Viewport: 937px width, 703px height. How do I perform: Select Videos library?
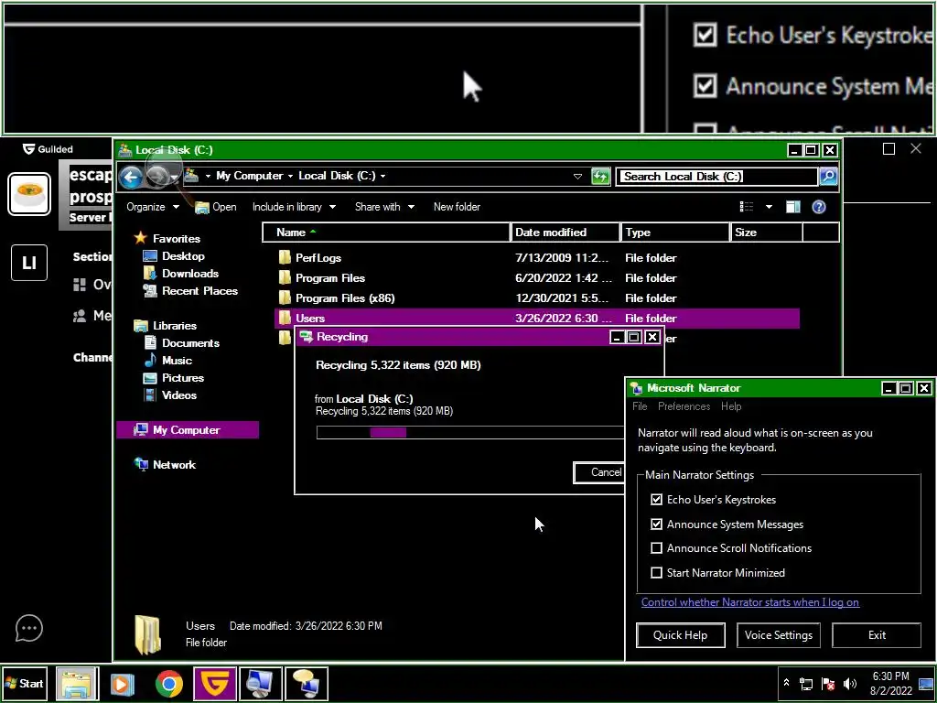170,395
